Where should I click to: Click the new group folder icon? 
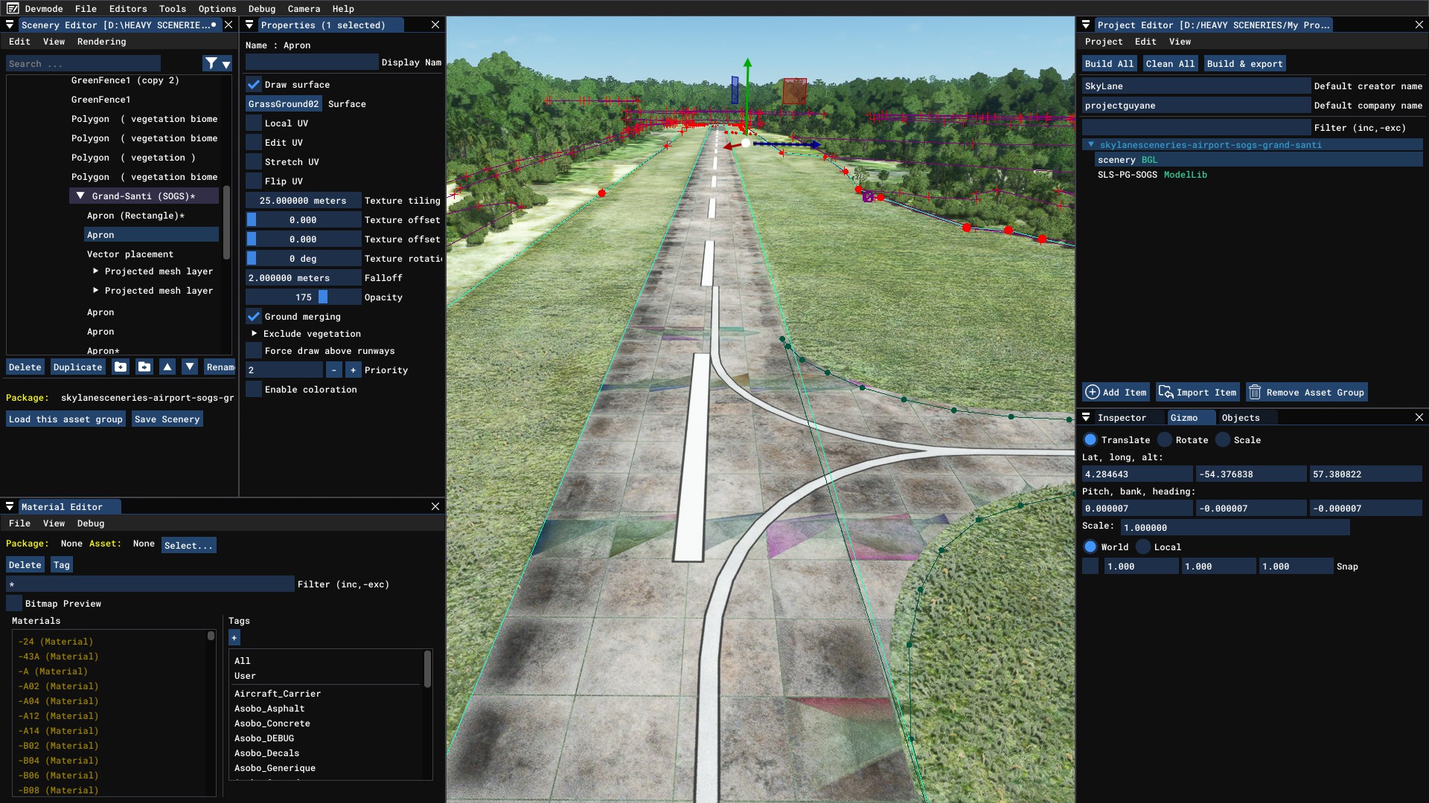point(121,367)
